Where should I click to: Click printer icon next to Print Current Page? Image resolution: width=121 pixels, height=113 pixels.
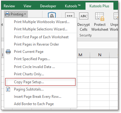(8, 52)
